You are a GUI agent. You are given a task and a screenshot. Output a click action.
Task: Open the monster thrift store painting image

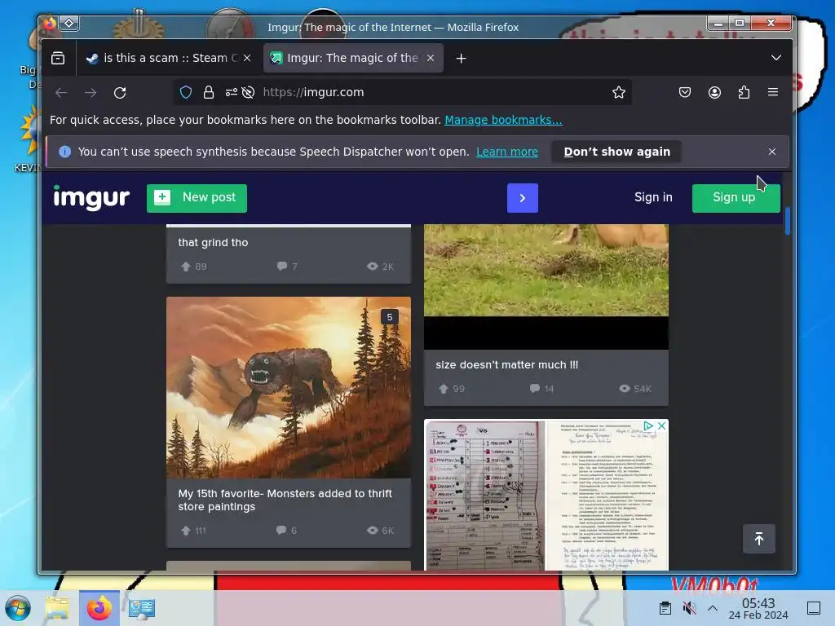[288, 387]
